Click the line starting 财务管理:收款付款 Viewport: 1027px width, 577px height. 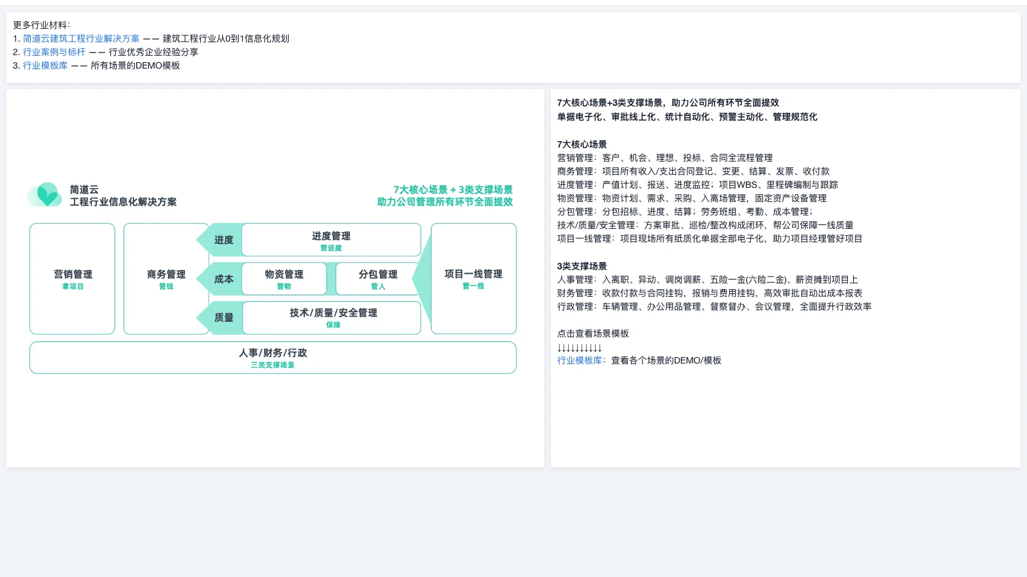(710, 293)
